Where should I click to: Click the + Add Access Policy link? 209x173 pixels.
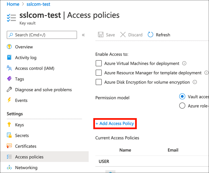115,123
